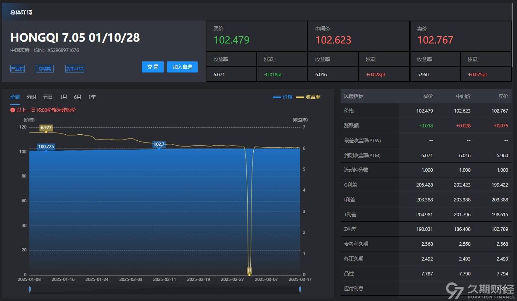Click the Z利差 row label

click(x=350, y=229)
